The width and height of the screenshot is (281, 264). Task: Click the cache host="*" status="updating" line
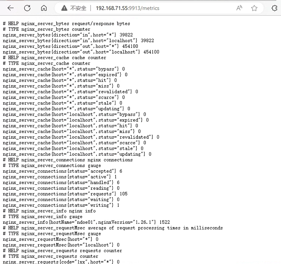point(67,109)
